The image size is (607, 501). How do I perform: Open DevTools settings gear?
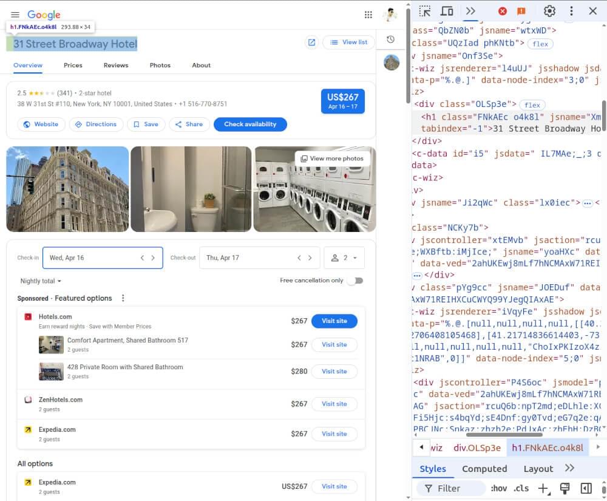549,11
